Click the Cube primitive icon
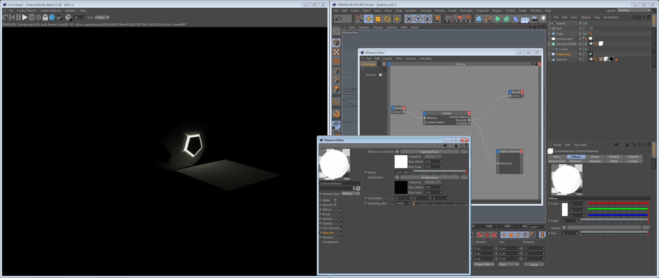659x278 pixels. click(479, 19)
